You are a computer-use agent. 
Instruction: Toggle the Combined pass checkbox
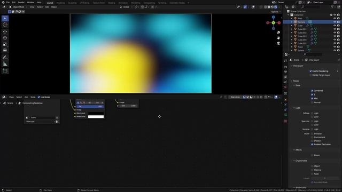(312, 91)
